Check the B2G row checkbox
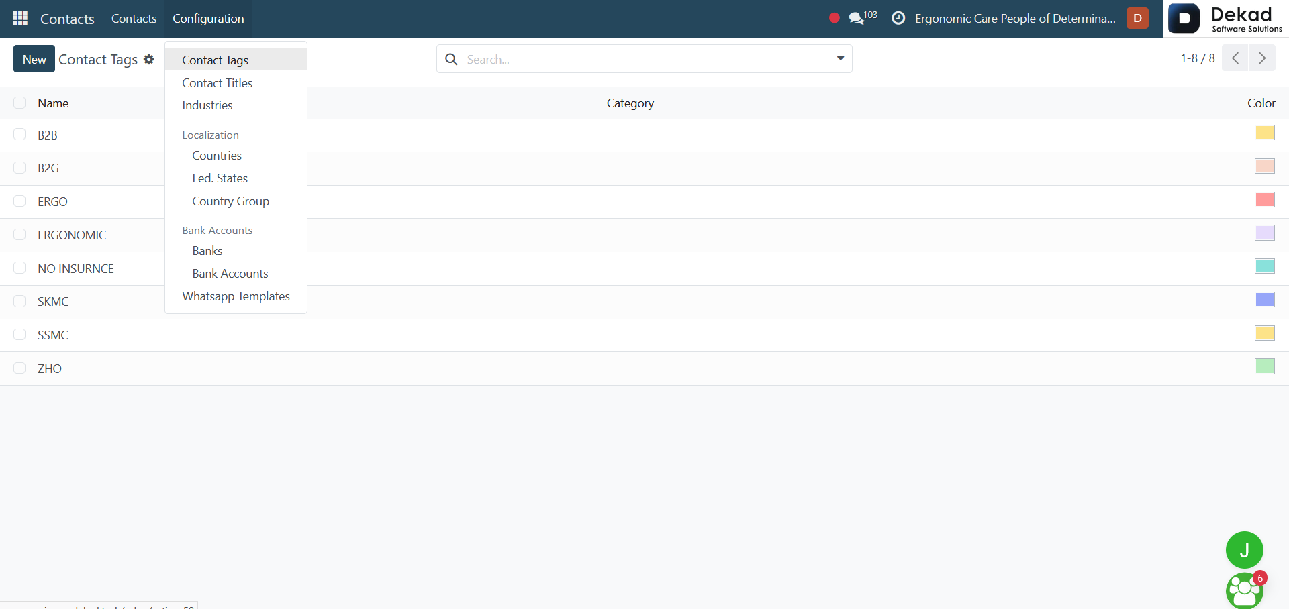The image size is (1289, 609). [19, 168]
